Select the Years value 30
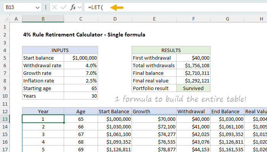The image size is (267, 152). pos(81,96)
